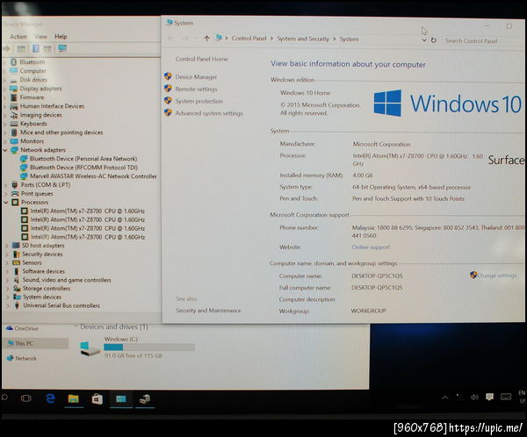Click Control Panel breadcrumb
527x437 pixels.
click(x=249, y=39)
